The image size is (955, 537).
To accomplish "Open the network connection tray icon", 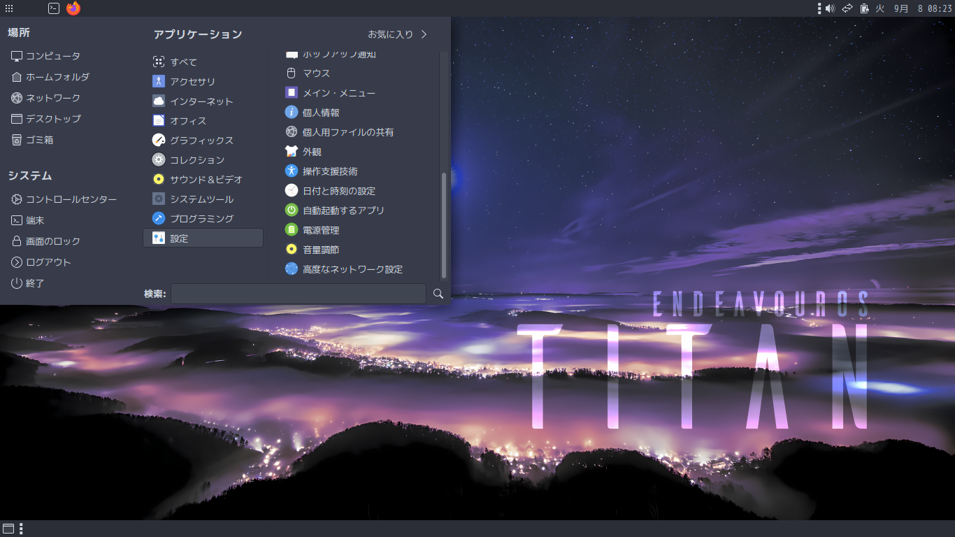I will pos(847,8).
